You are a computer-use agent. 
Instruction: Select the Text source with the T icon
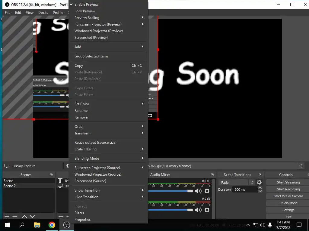pos(60,180)
